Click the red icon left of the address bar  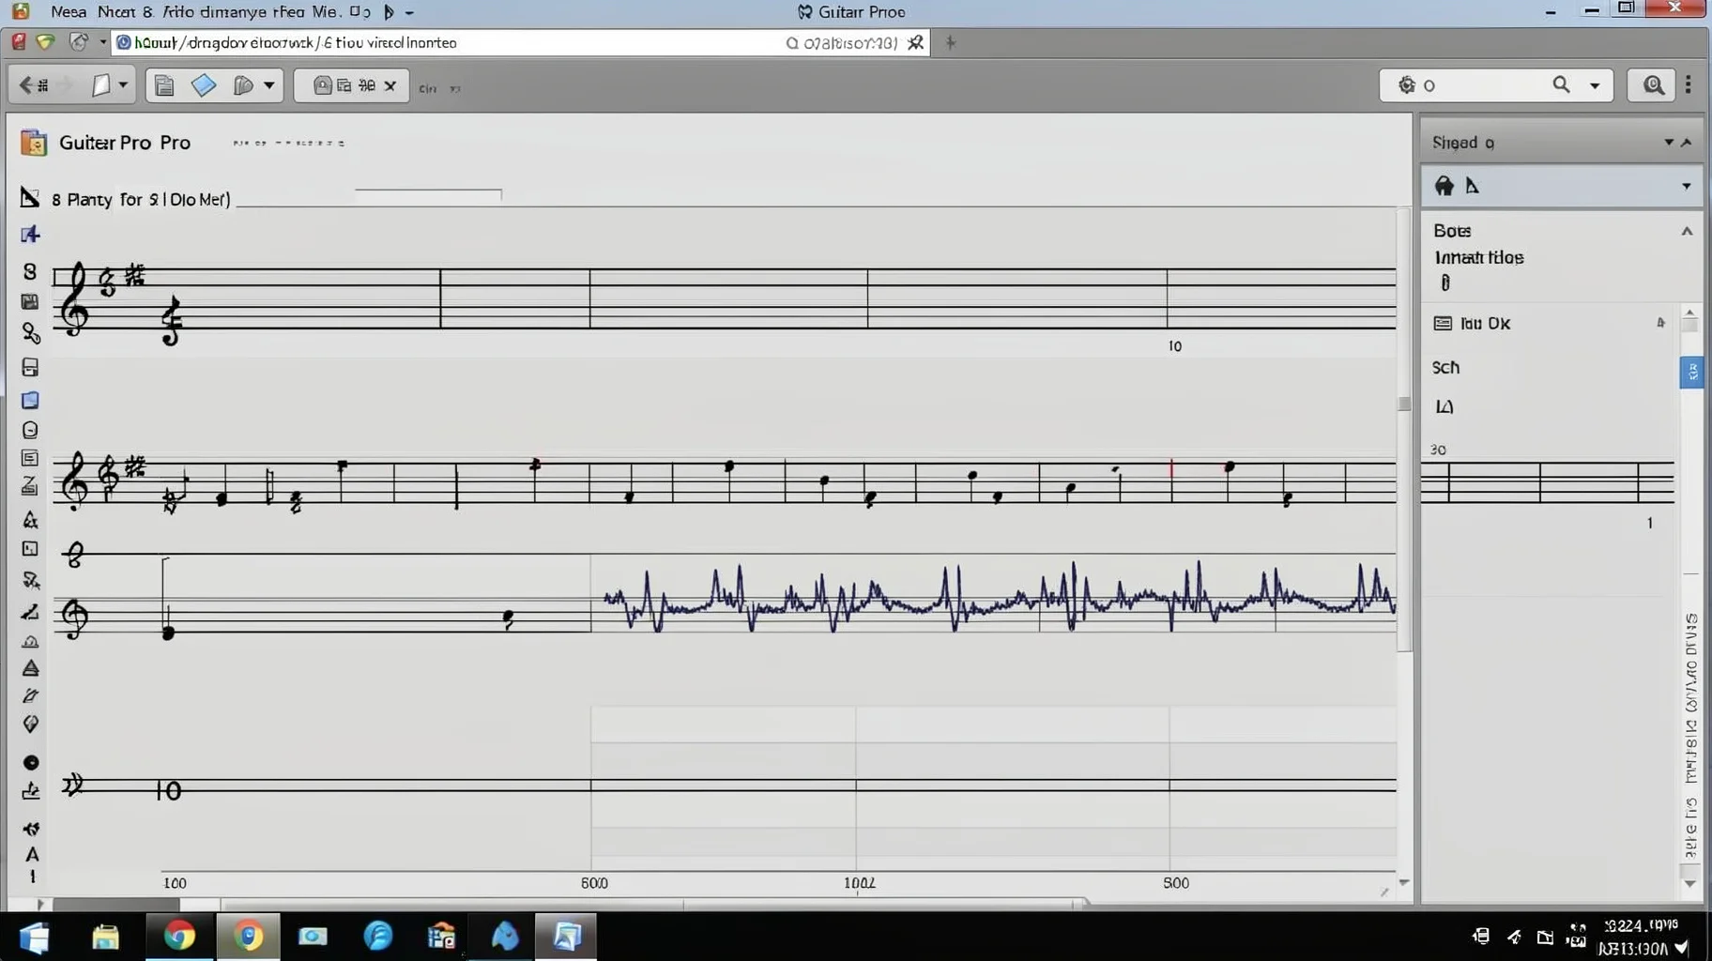pos(18,42)
